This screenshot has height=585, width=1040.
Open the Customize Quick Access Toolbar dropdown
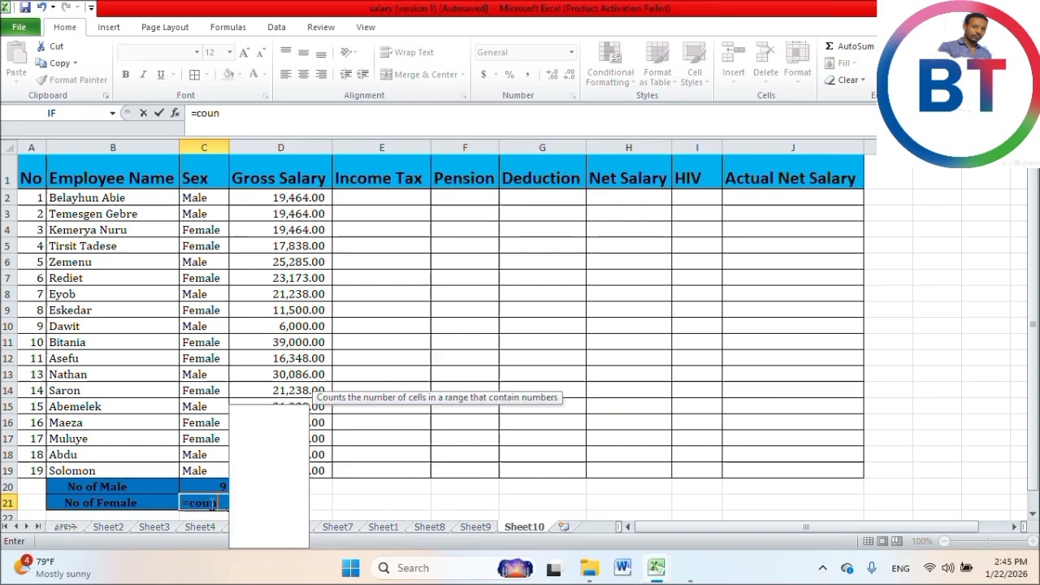(91, 7)
